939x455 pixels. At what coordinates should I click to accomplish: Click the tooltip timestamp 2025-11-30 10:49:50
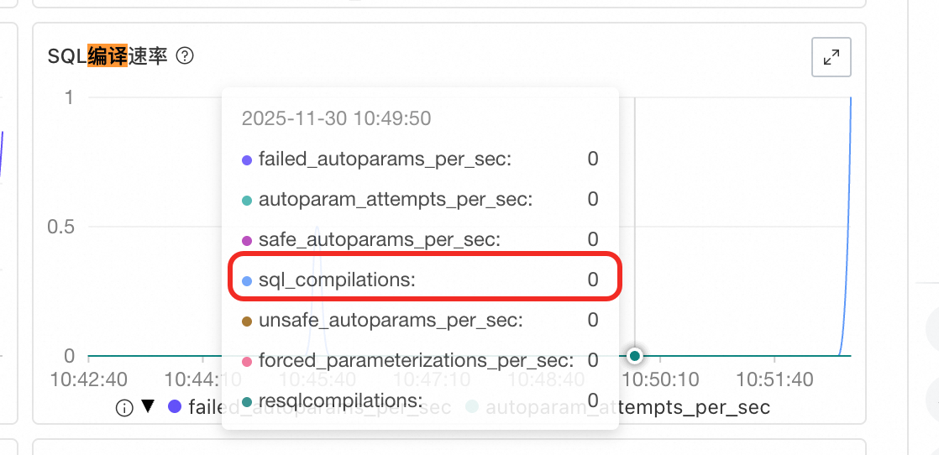pos(336,118)
